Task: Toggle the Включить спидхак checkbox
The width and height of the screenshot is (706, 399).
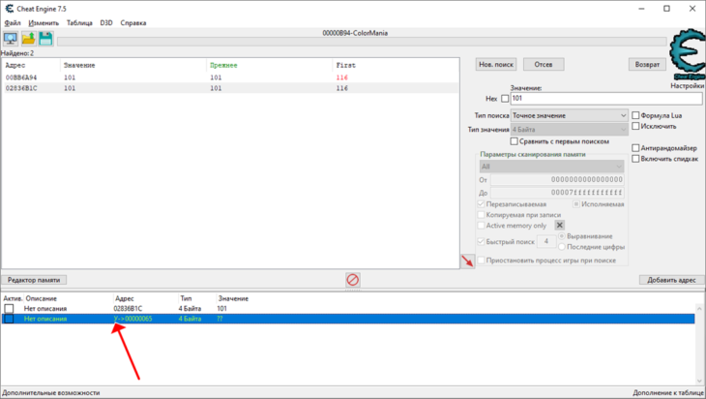Action: tap(635, 159)
